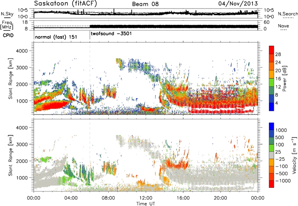Click the '16:00' time axis tick label
The height and width of the screenshot is (206, 298).
tap(183, 198)
